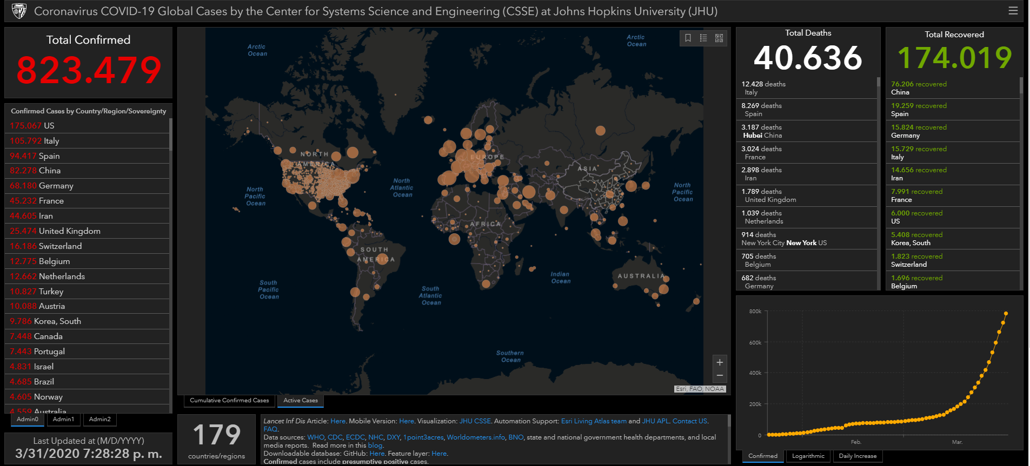1030x466 pixels.
Task: Select the Admin0 tab
Action: [x=28, y=420]
